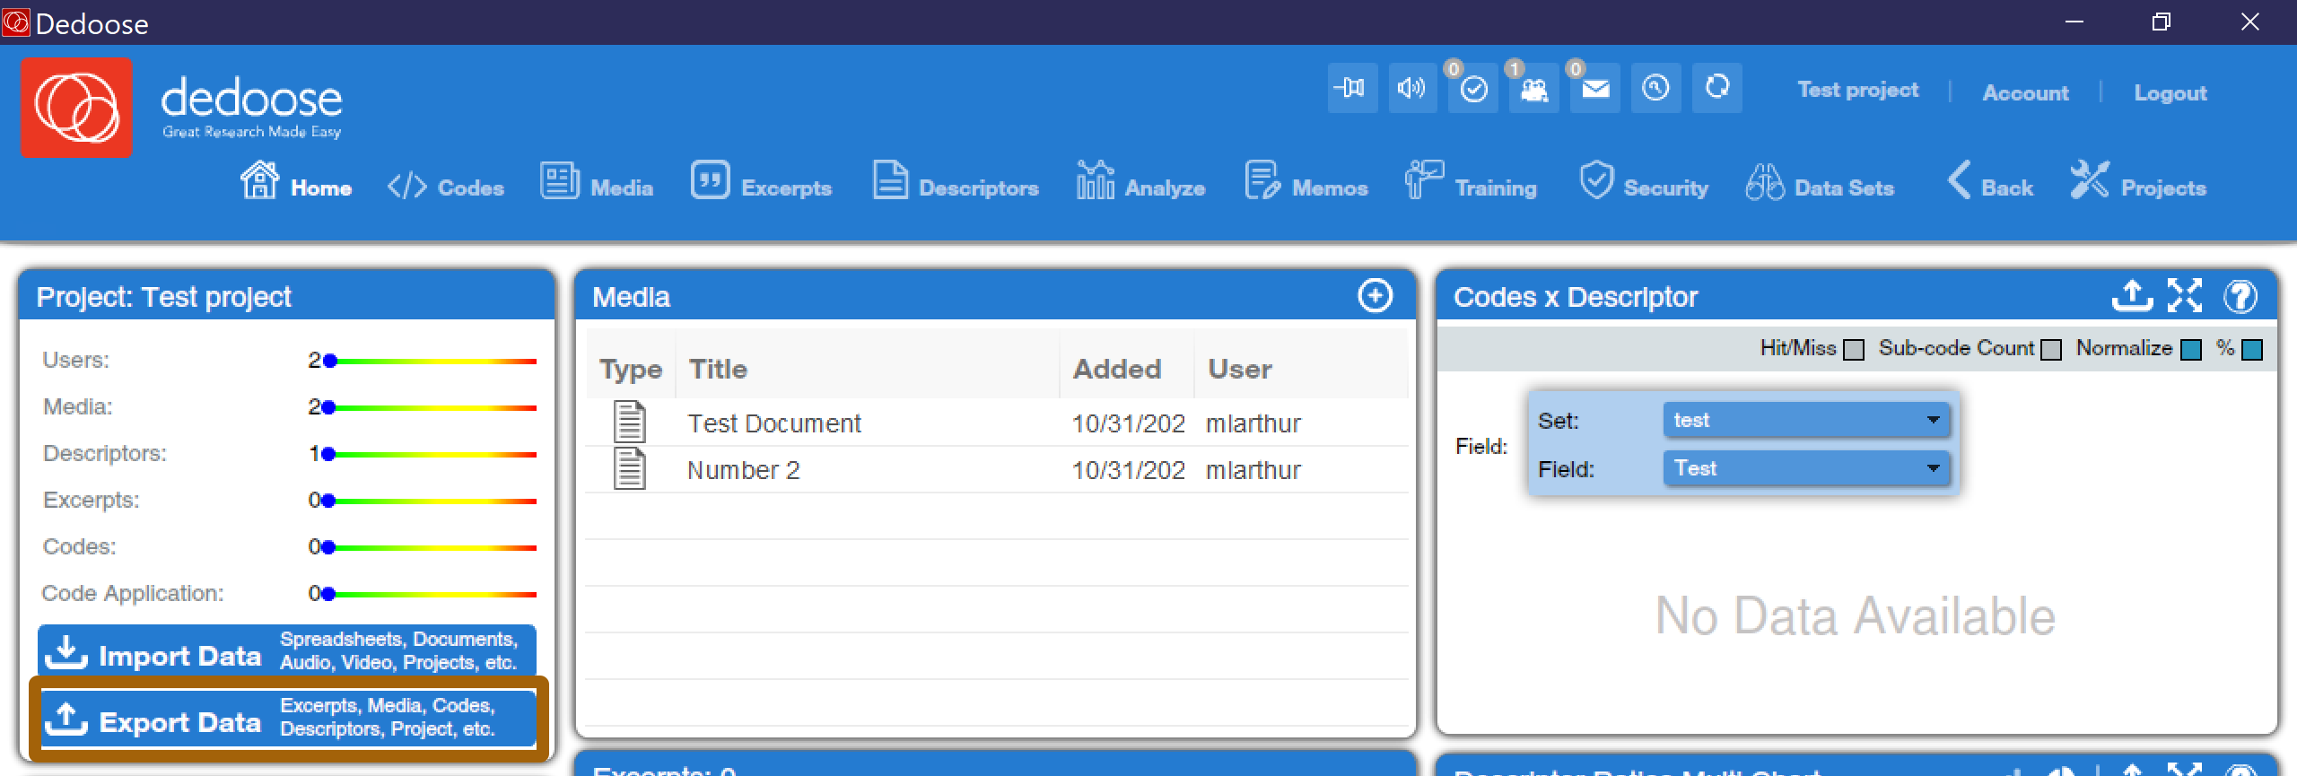Click the pin toolbar icon
This screenshot has width=2297, height=776.
click(1352, 88)
